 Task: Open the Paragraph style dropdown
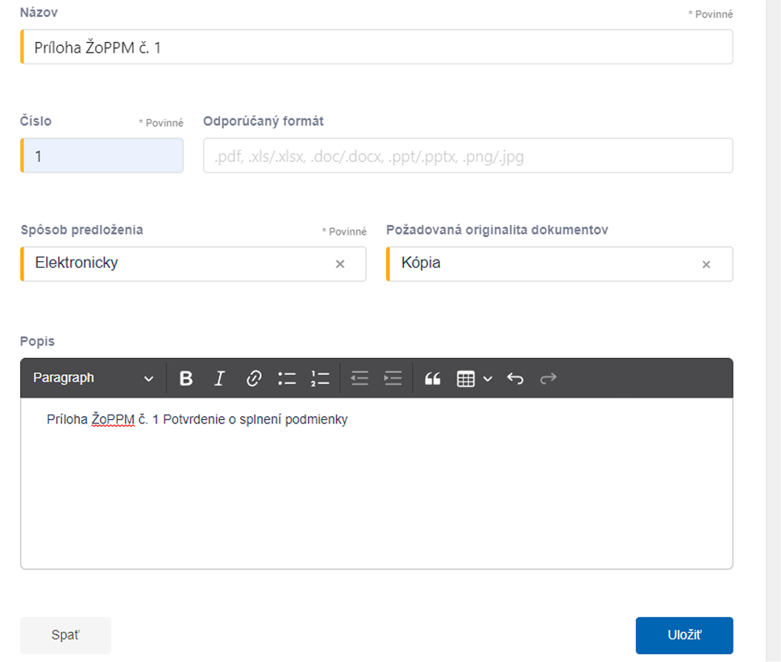(93, 378)
